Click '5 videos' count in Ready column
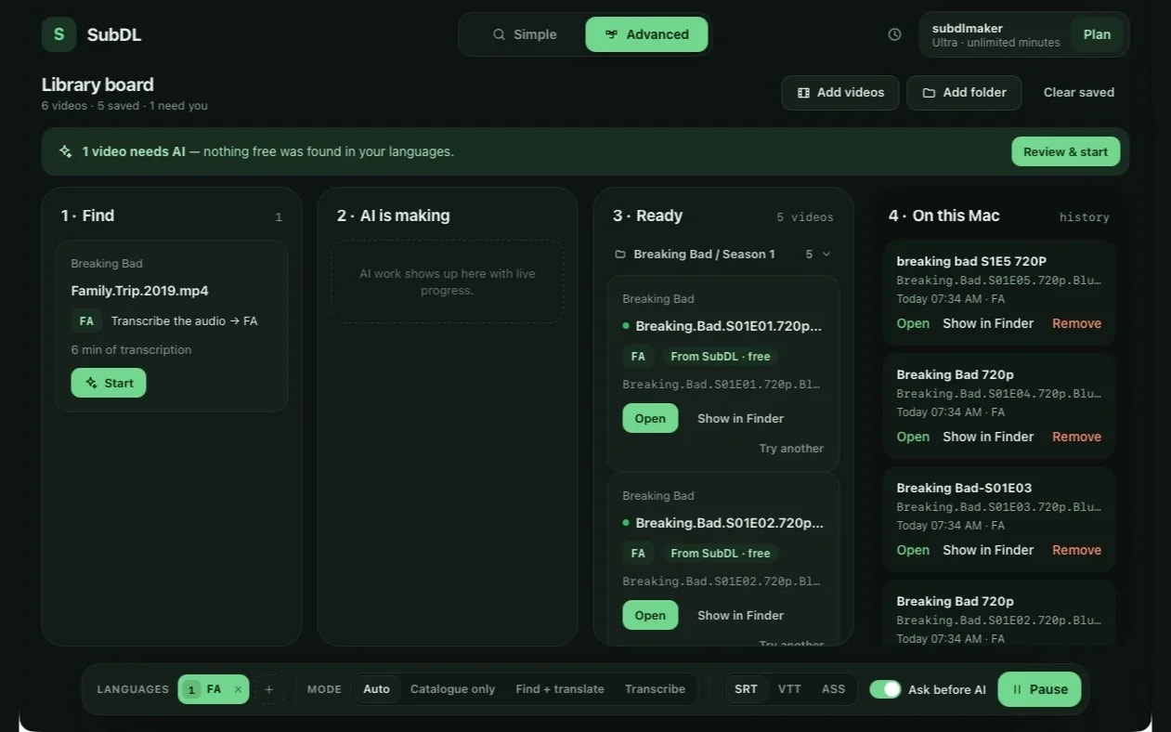 coord(805,216)
